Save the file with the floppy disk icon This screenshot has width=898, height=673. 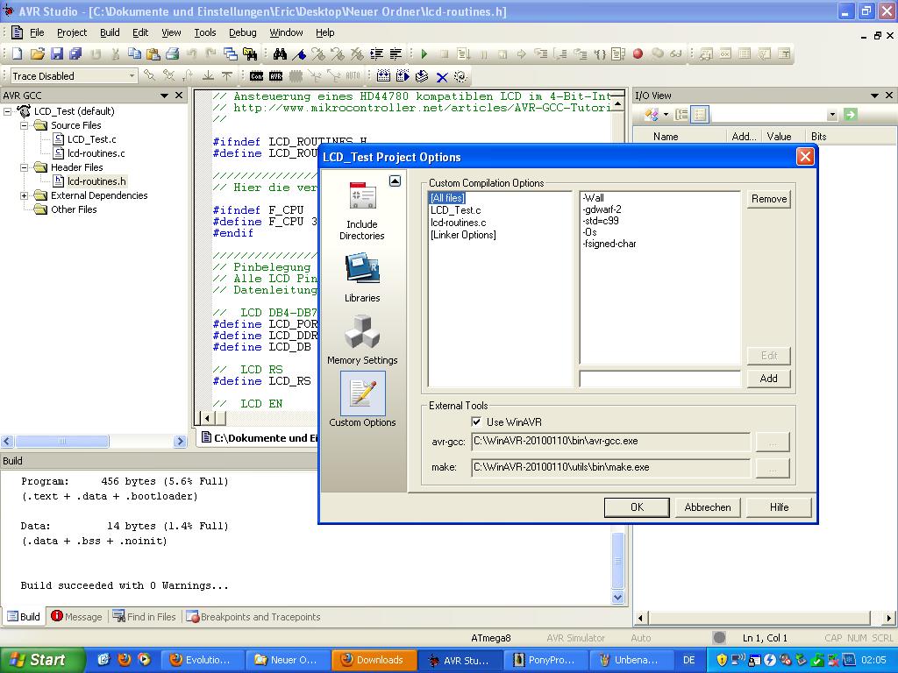pyautogui.click(x=57, y=53)
